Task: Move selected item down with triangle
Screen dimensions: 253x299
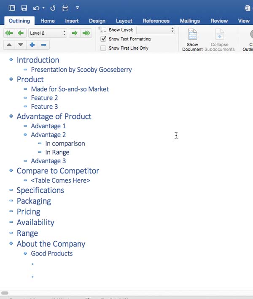Action: (x=20, y=45)
